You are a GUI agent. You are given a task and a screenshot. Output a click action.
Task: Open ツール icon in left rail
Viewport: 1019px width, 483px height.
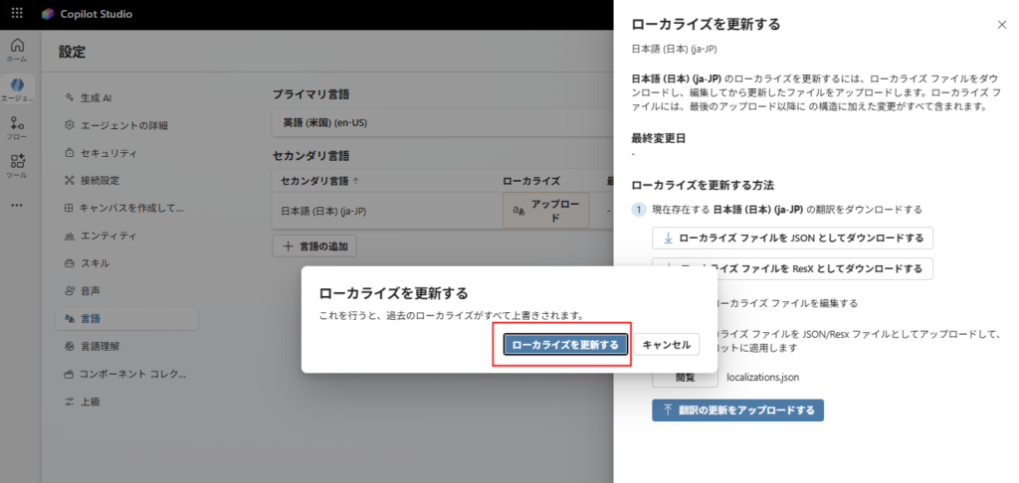[17, 165]
